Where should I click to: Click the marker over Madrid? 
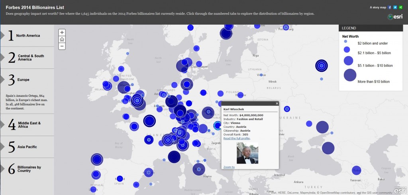(x=120, y=179)
